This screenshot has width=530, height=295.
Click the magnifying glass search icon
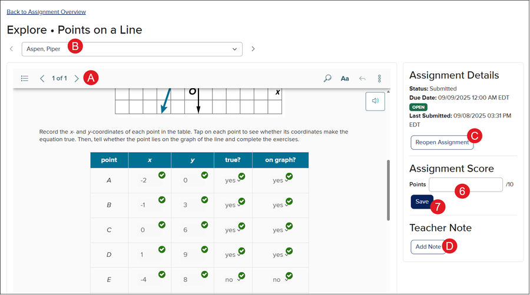coord(327,78)
